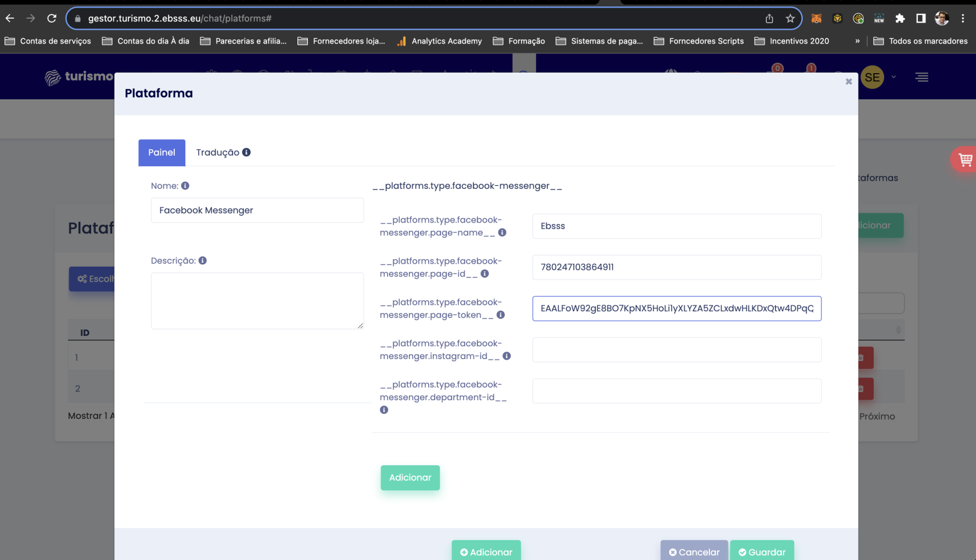Bookmark this page with the star icon
Screen dimensions: 976x560
790,19
